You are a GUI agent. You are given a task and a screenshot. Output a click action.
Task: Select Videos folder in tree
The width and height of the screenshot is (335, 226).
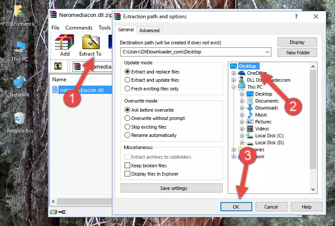coord(262,129)
